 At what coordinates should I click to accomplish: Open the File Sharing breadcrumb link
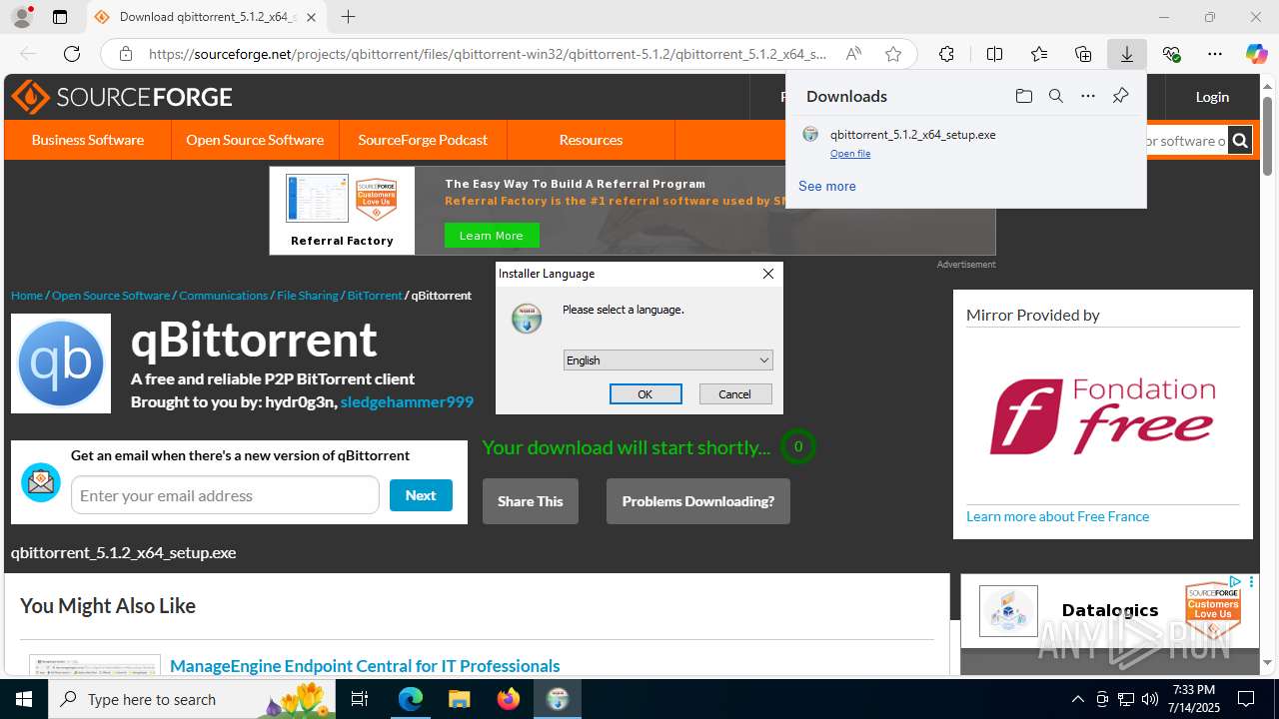coord(308,296)
